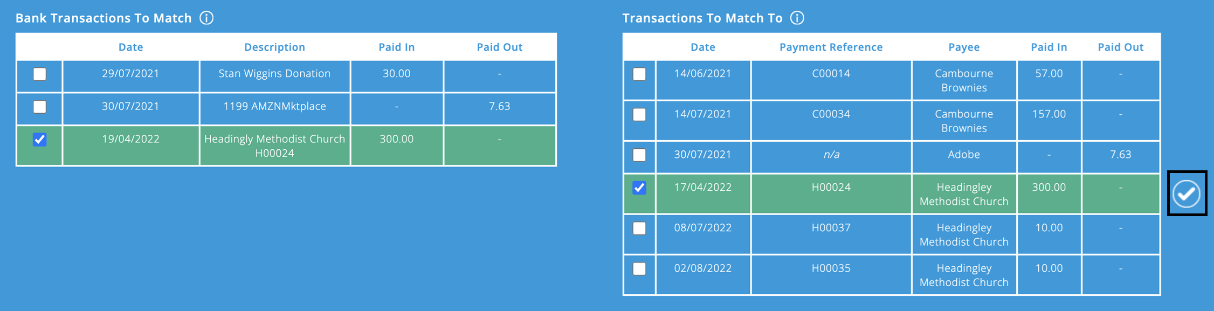
Task: Click the info icon beside Bank Transactions To Match
Action: point(206,17)
